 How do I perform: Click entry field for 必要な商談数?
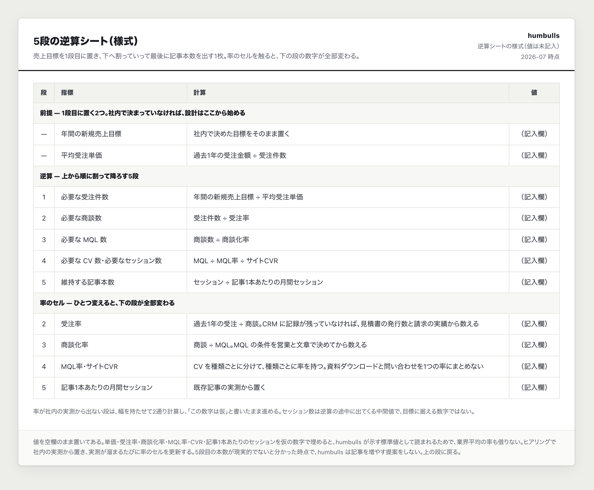(534, 218)
